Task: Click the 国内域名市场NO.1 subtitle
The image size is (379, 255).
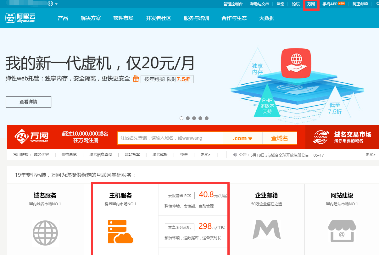Action: click(45, 204)
